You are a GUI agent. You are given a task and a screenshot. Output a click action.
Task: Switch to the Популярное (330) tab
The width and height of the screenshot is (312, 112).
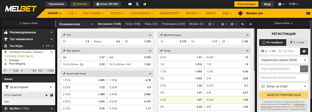pos(173,24)
